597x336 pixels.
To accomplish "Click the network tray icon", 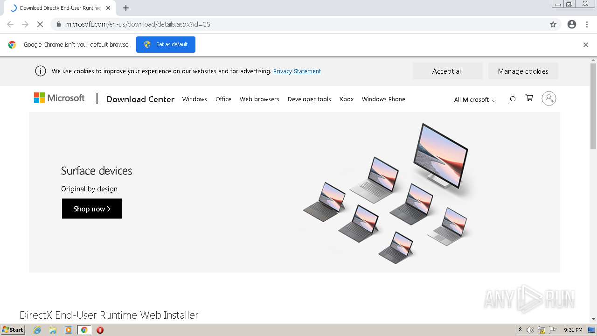I will click(x=541, y=330).
